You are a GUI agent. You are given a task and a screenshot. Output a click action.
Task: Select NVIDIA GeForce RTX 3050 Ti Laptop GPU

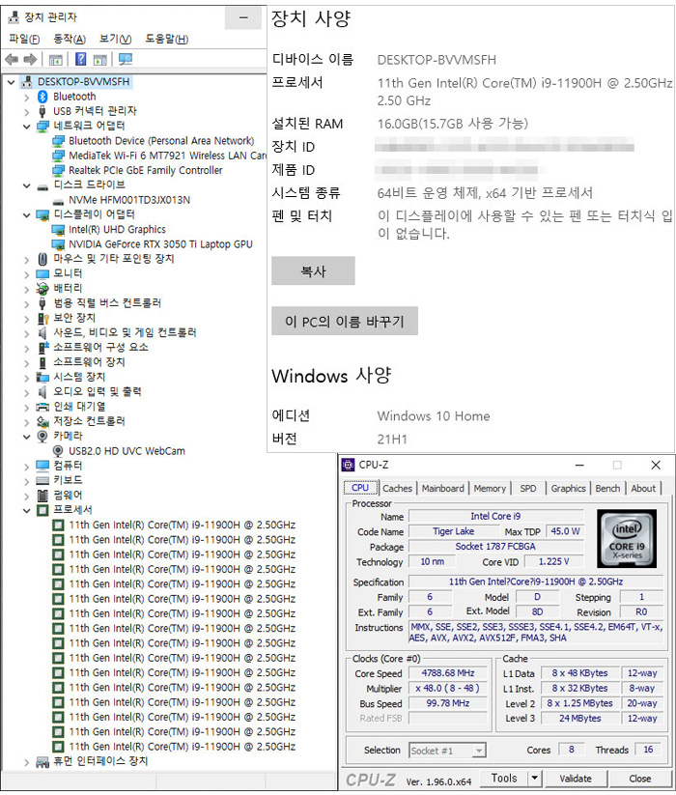point(160,244)
